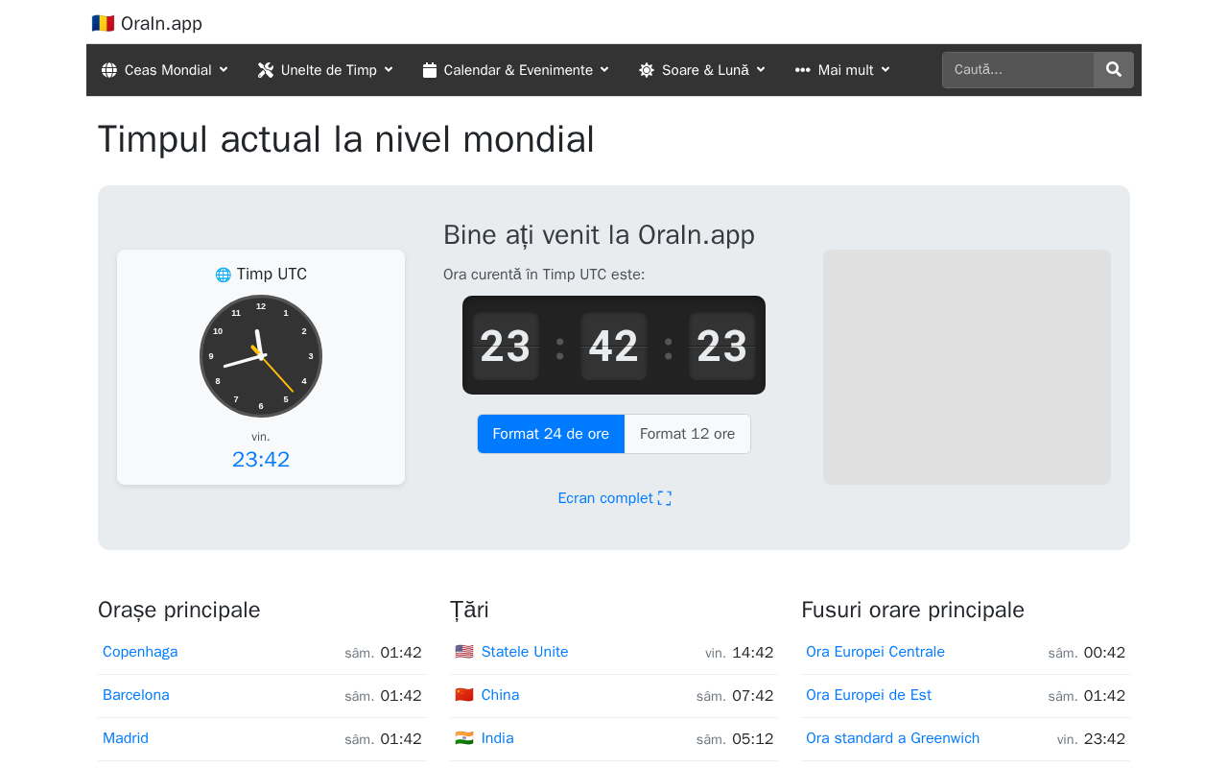
Task: Click Ora Europei Centrale time 00:42
Action: pyautogui.click(x=1104, y=653)
